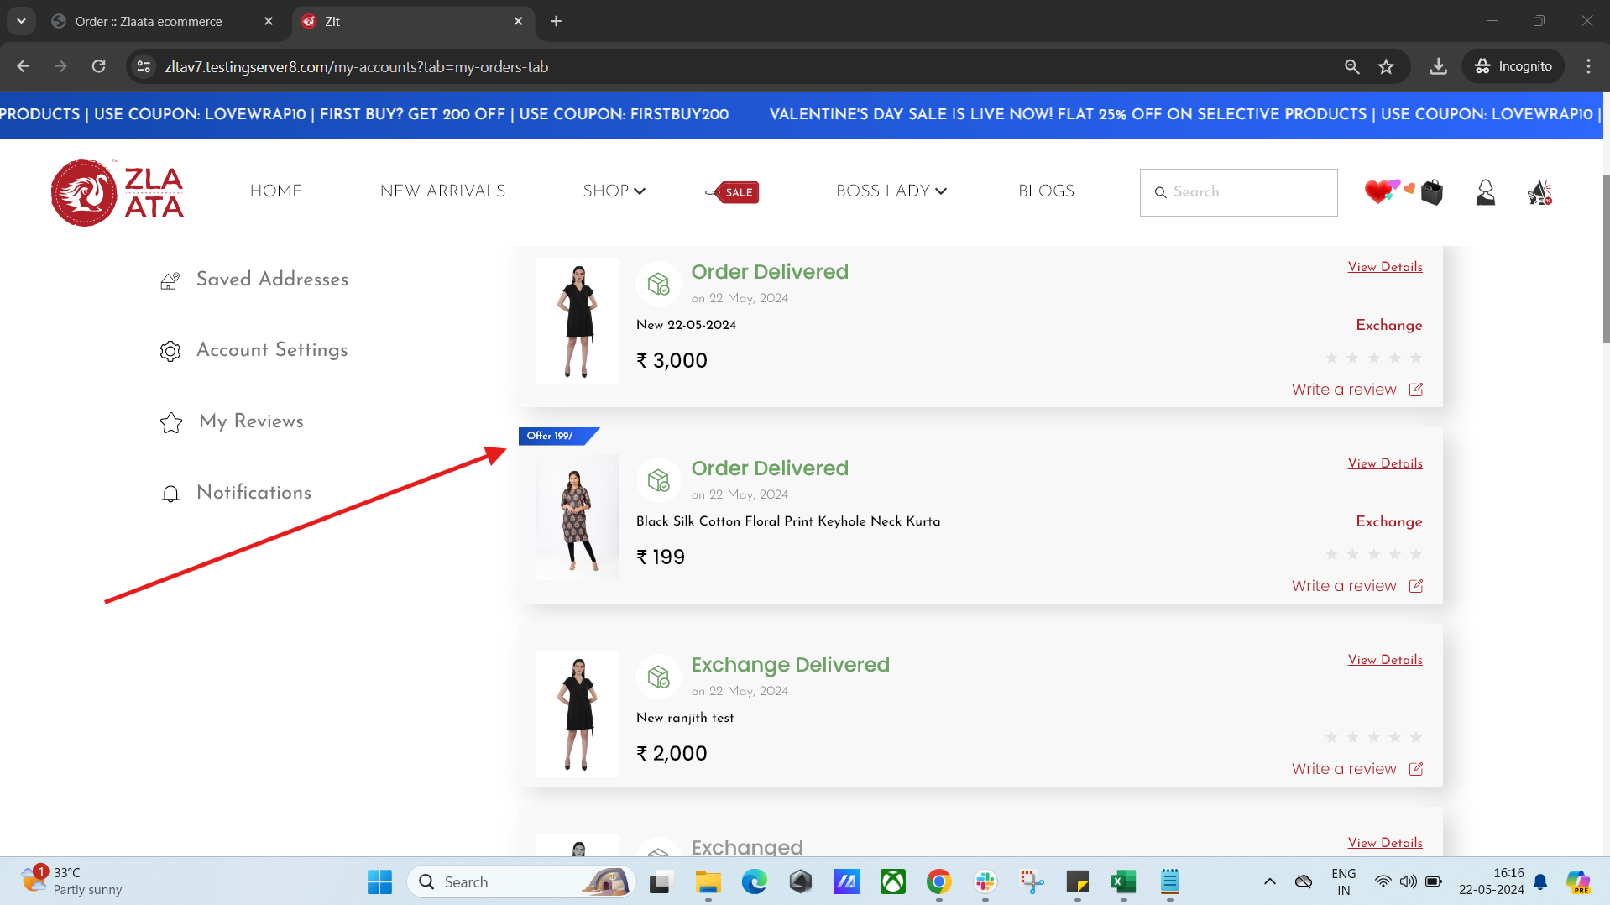
Task: Expand the BOSS LADY dropdown menu
Action: [891, 191]
